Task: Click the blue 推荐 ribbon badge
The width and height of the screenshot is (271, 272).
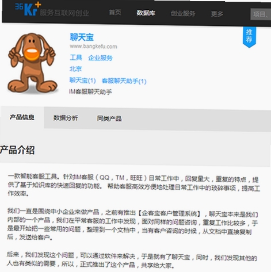Action: tap(249, 37)
